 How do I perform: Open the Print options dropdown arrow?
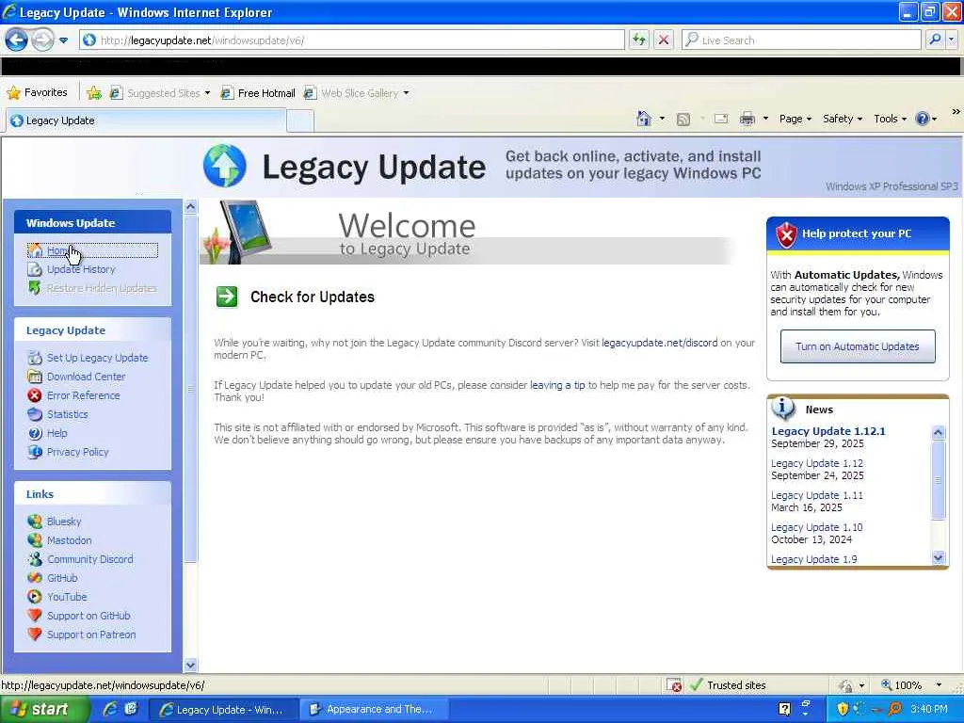click(765, 119)
